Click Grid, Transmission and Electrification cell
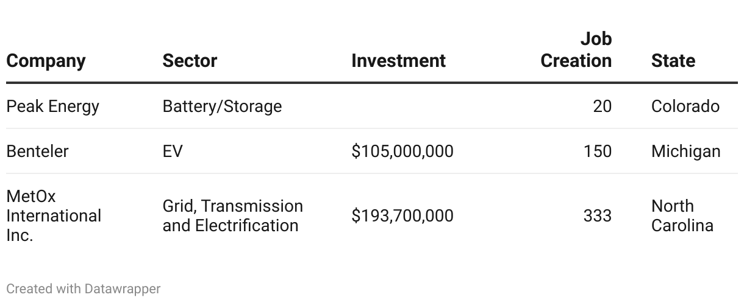Screen dimensions: 744x303 tap(232, 216)
